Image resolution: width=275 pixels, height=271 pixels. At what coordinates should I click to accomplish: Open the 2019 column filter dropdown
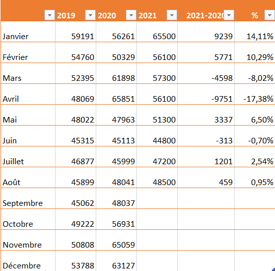click(x=90, y=15)
